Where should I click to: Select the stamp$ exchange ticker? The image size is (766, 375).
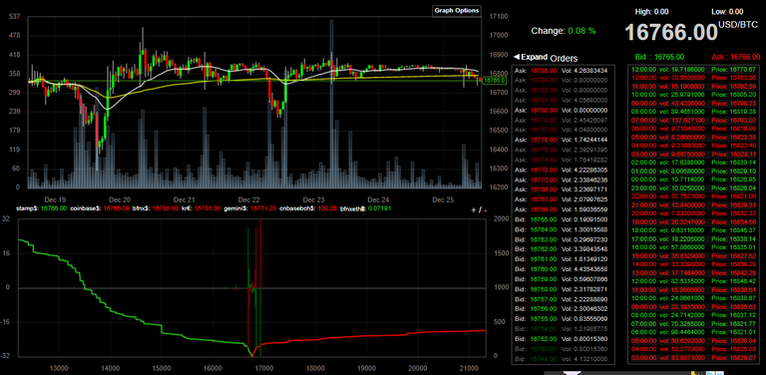(42, 208)
